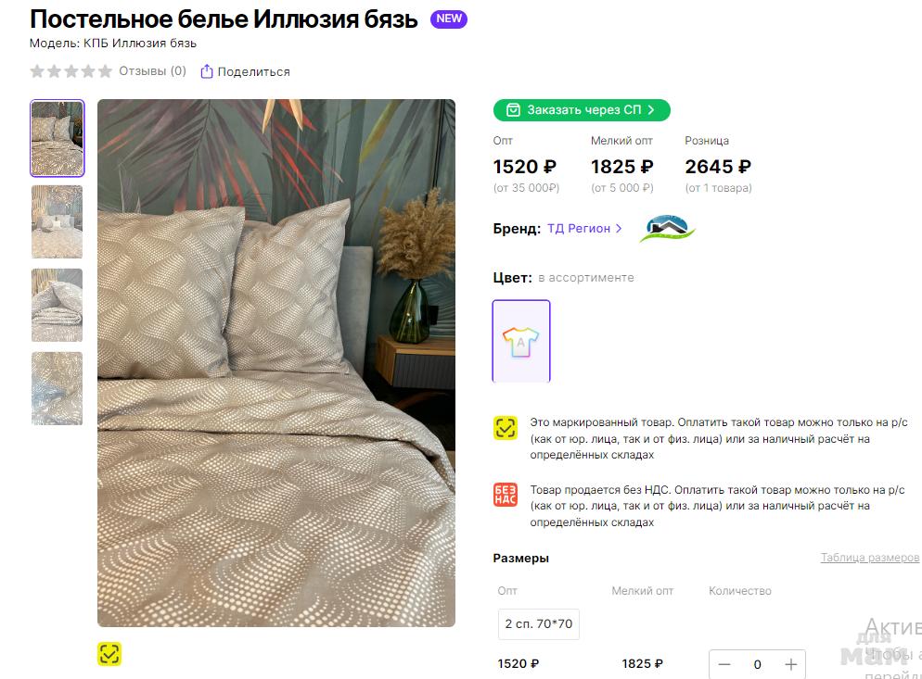Expand the ТД Регион brand chevron

click(x=619, y=228)
